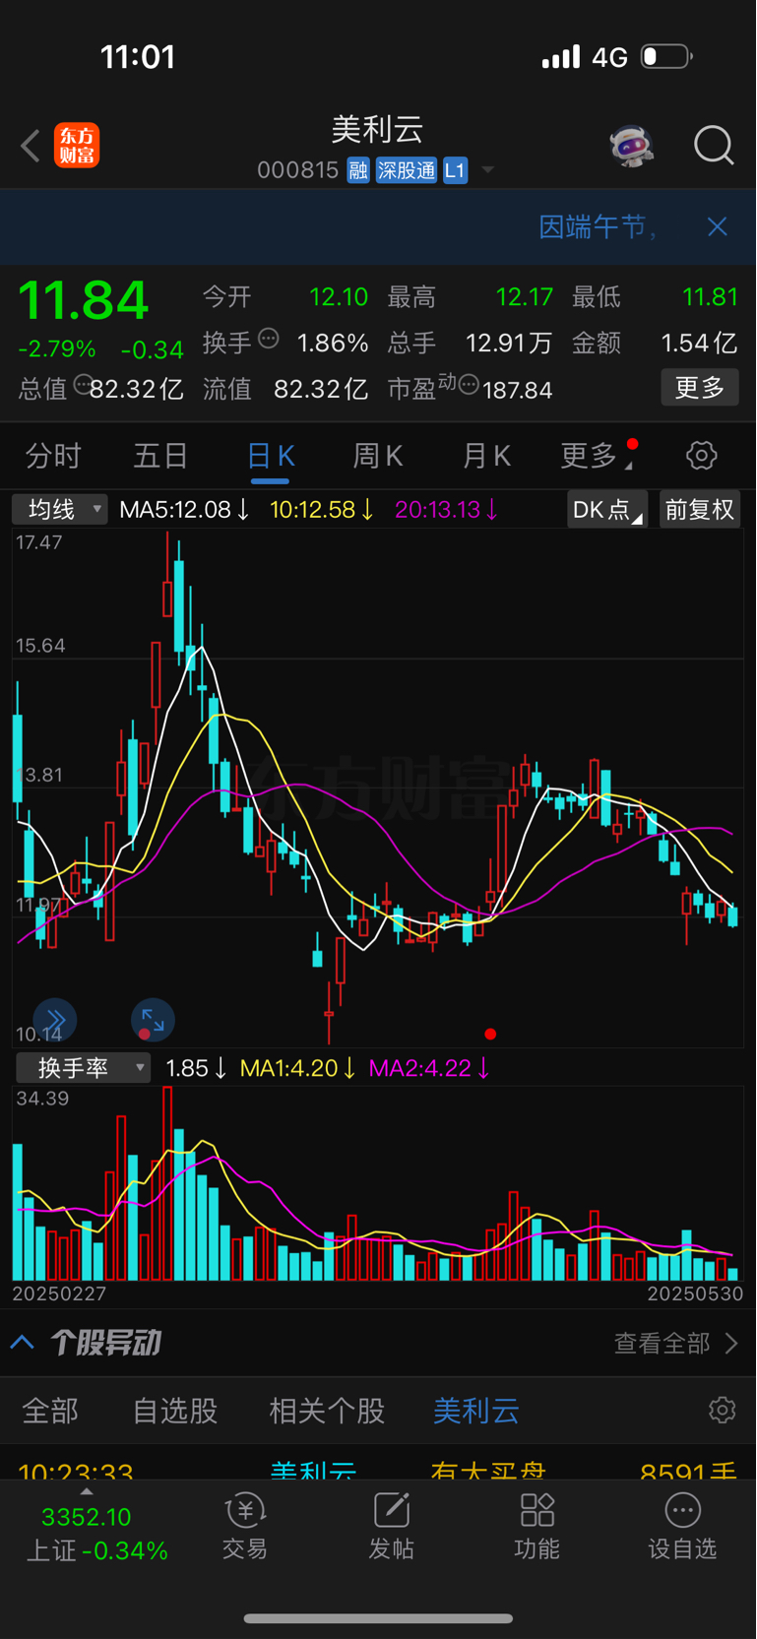
Task: Open the 发帖 post icon
Action: (x=391, y=1527)
